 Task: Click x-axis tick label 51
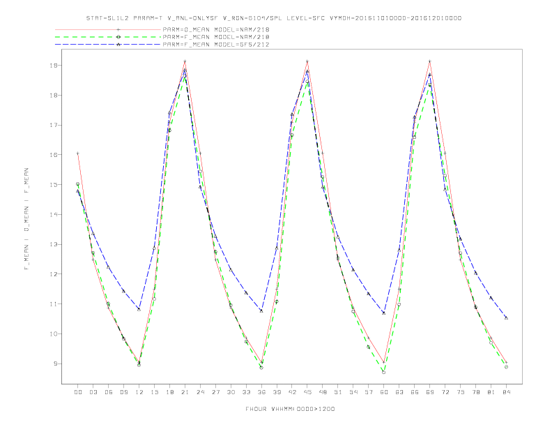click(338, 392)
